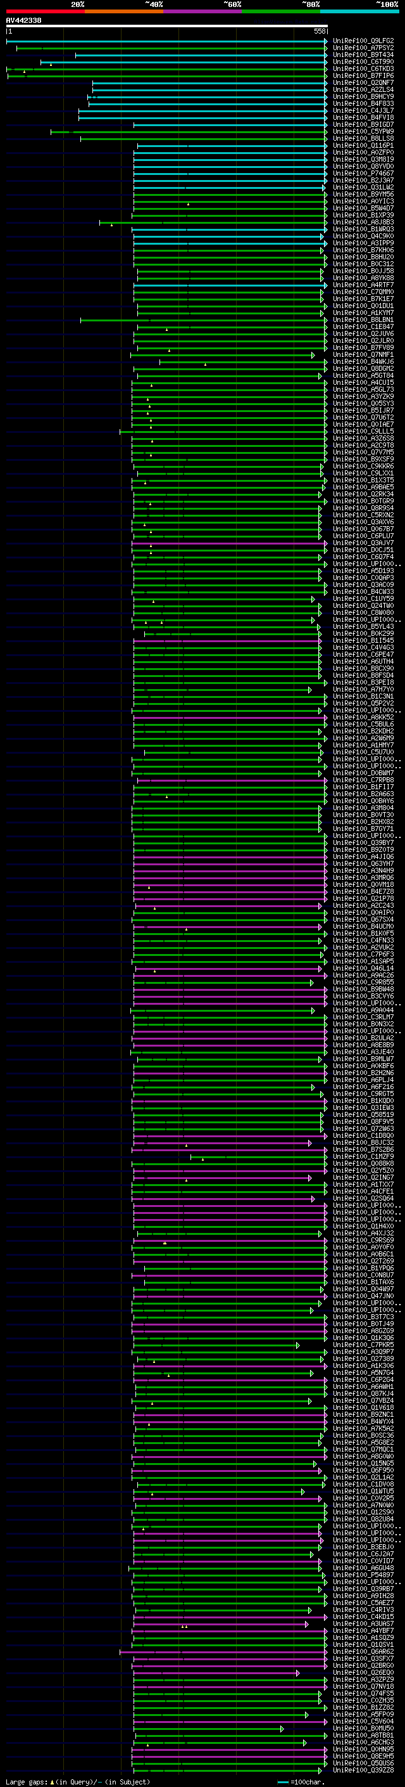This screenshot has width=405, height=1787.
Task: Open hit UniRef100_C6TKD3
Action: (363, 68)
